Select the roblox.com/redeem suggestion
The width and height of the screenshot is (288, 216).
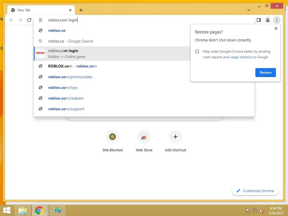[x=144, y=98]
